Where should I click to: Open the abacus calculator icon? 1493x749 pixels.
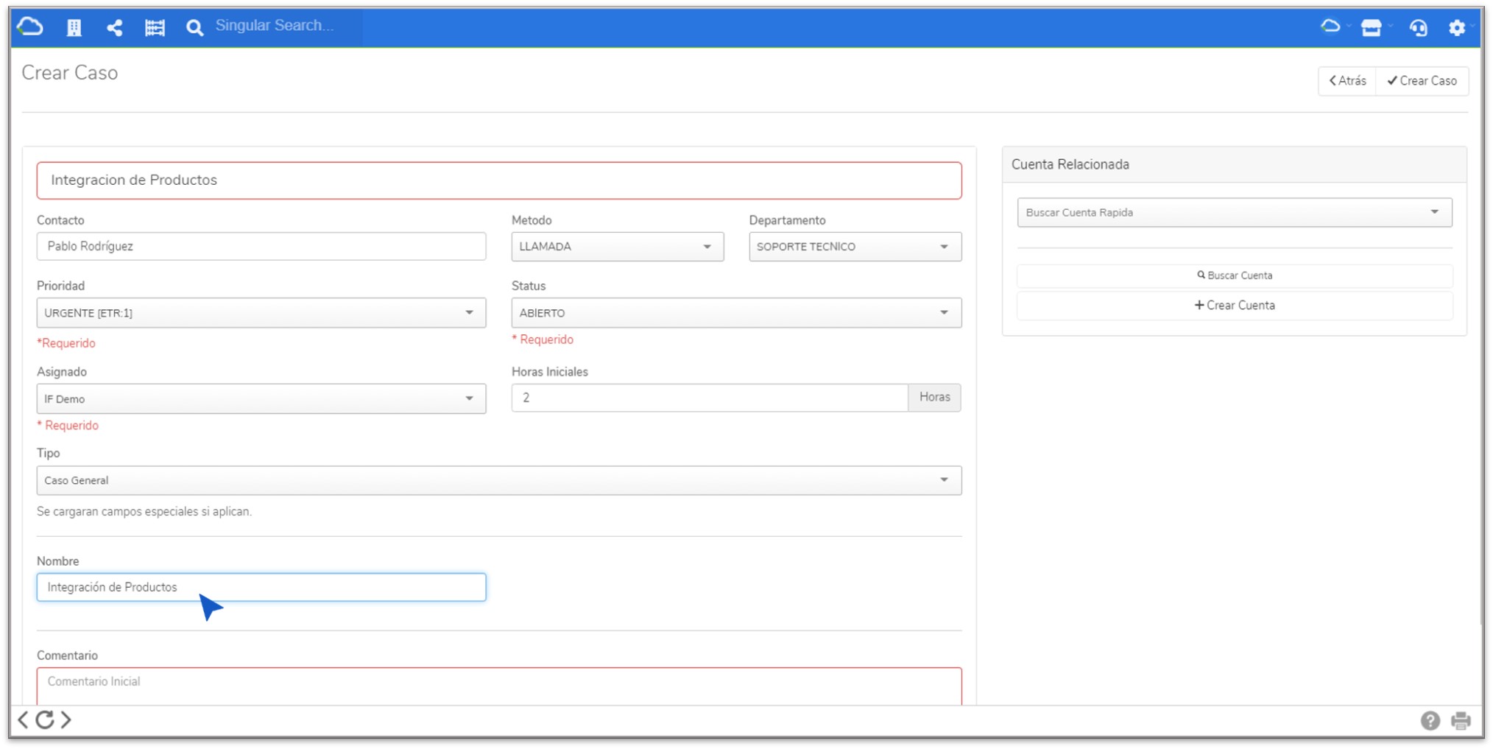click(x=155, y=28)
